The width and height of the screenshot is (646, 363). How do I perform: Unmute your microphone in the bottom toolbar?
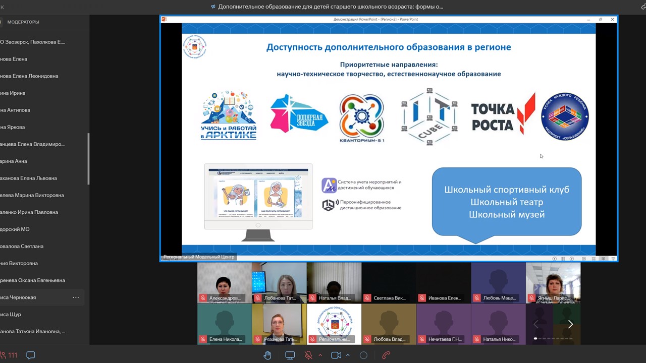308,355
